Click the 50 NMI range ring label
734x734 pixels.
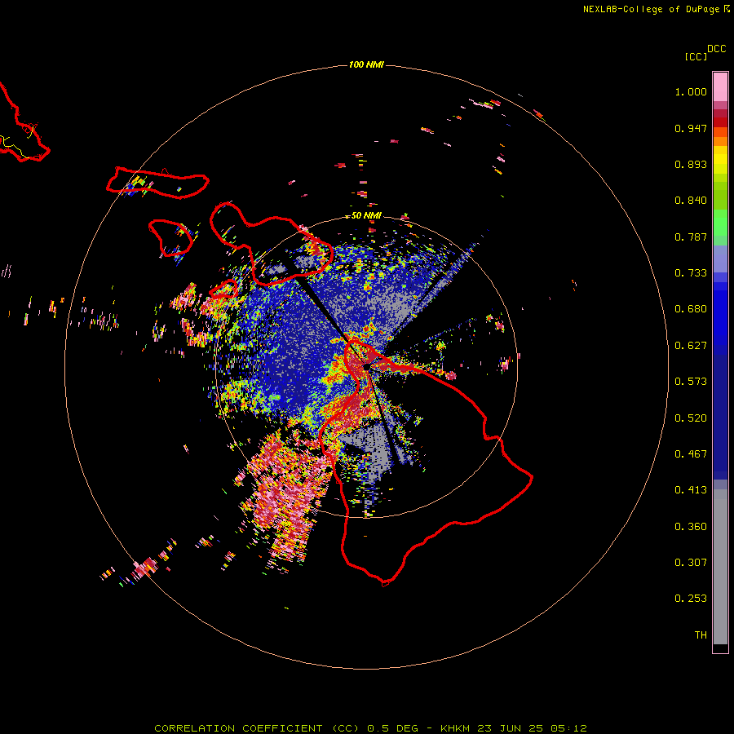tap(366, 215)
